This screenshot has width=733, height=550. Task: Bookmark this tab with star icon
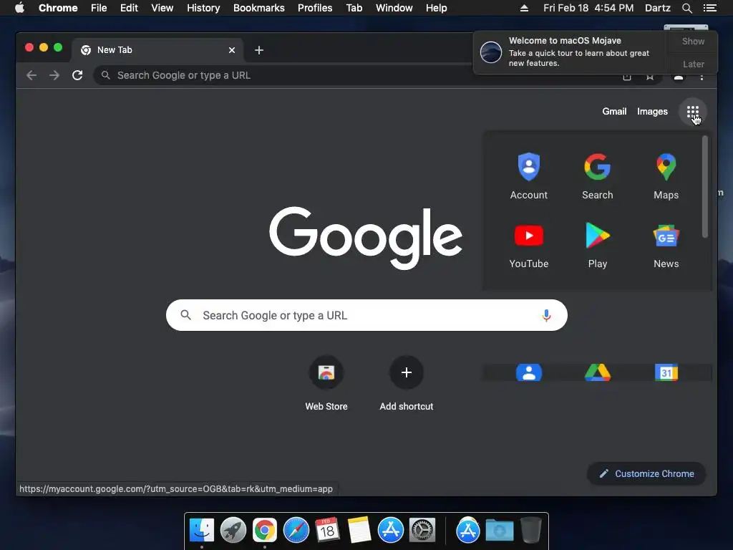650,77
